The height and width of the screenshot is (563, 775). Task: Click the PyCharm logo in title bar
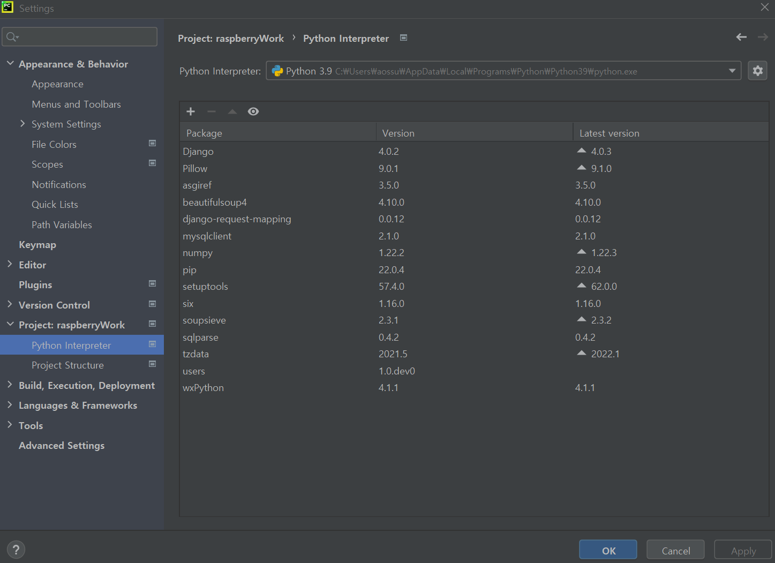click(x=7, y=7)
